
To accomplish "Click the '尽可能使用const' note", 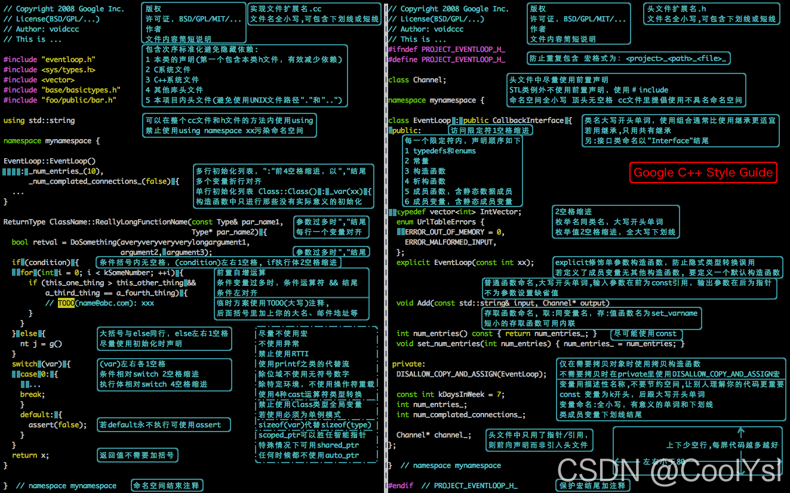I will tap(646, 334).
